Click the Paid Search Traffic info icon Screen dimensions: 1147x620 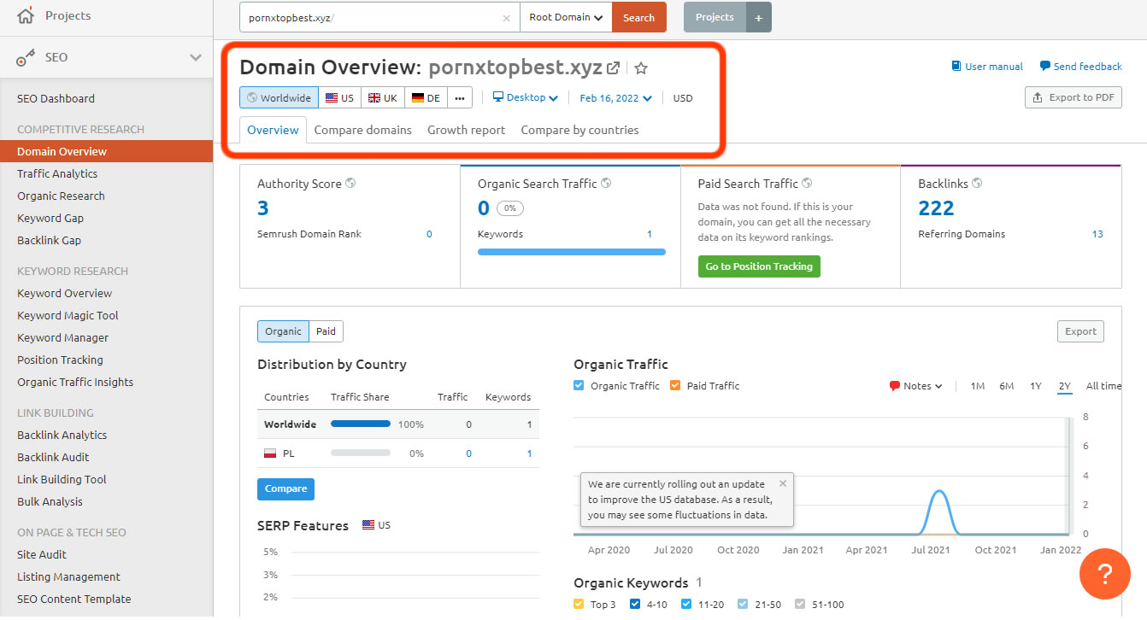(807, 184)
